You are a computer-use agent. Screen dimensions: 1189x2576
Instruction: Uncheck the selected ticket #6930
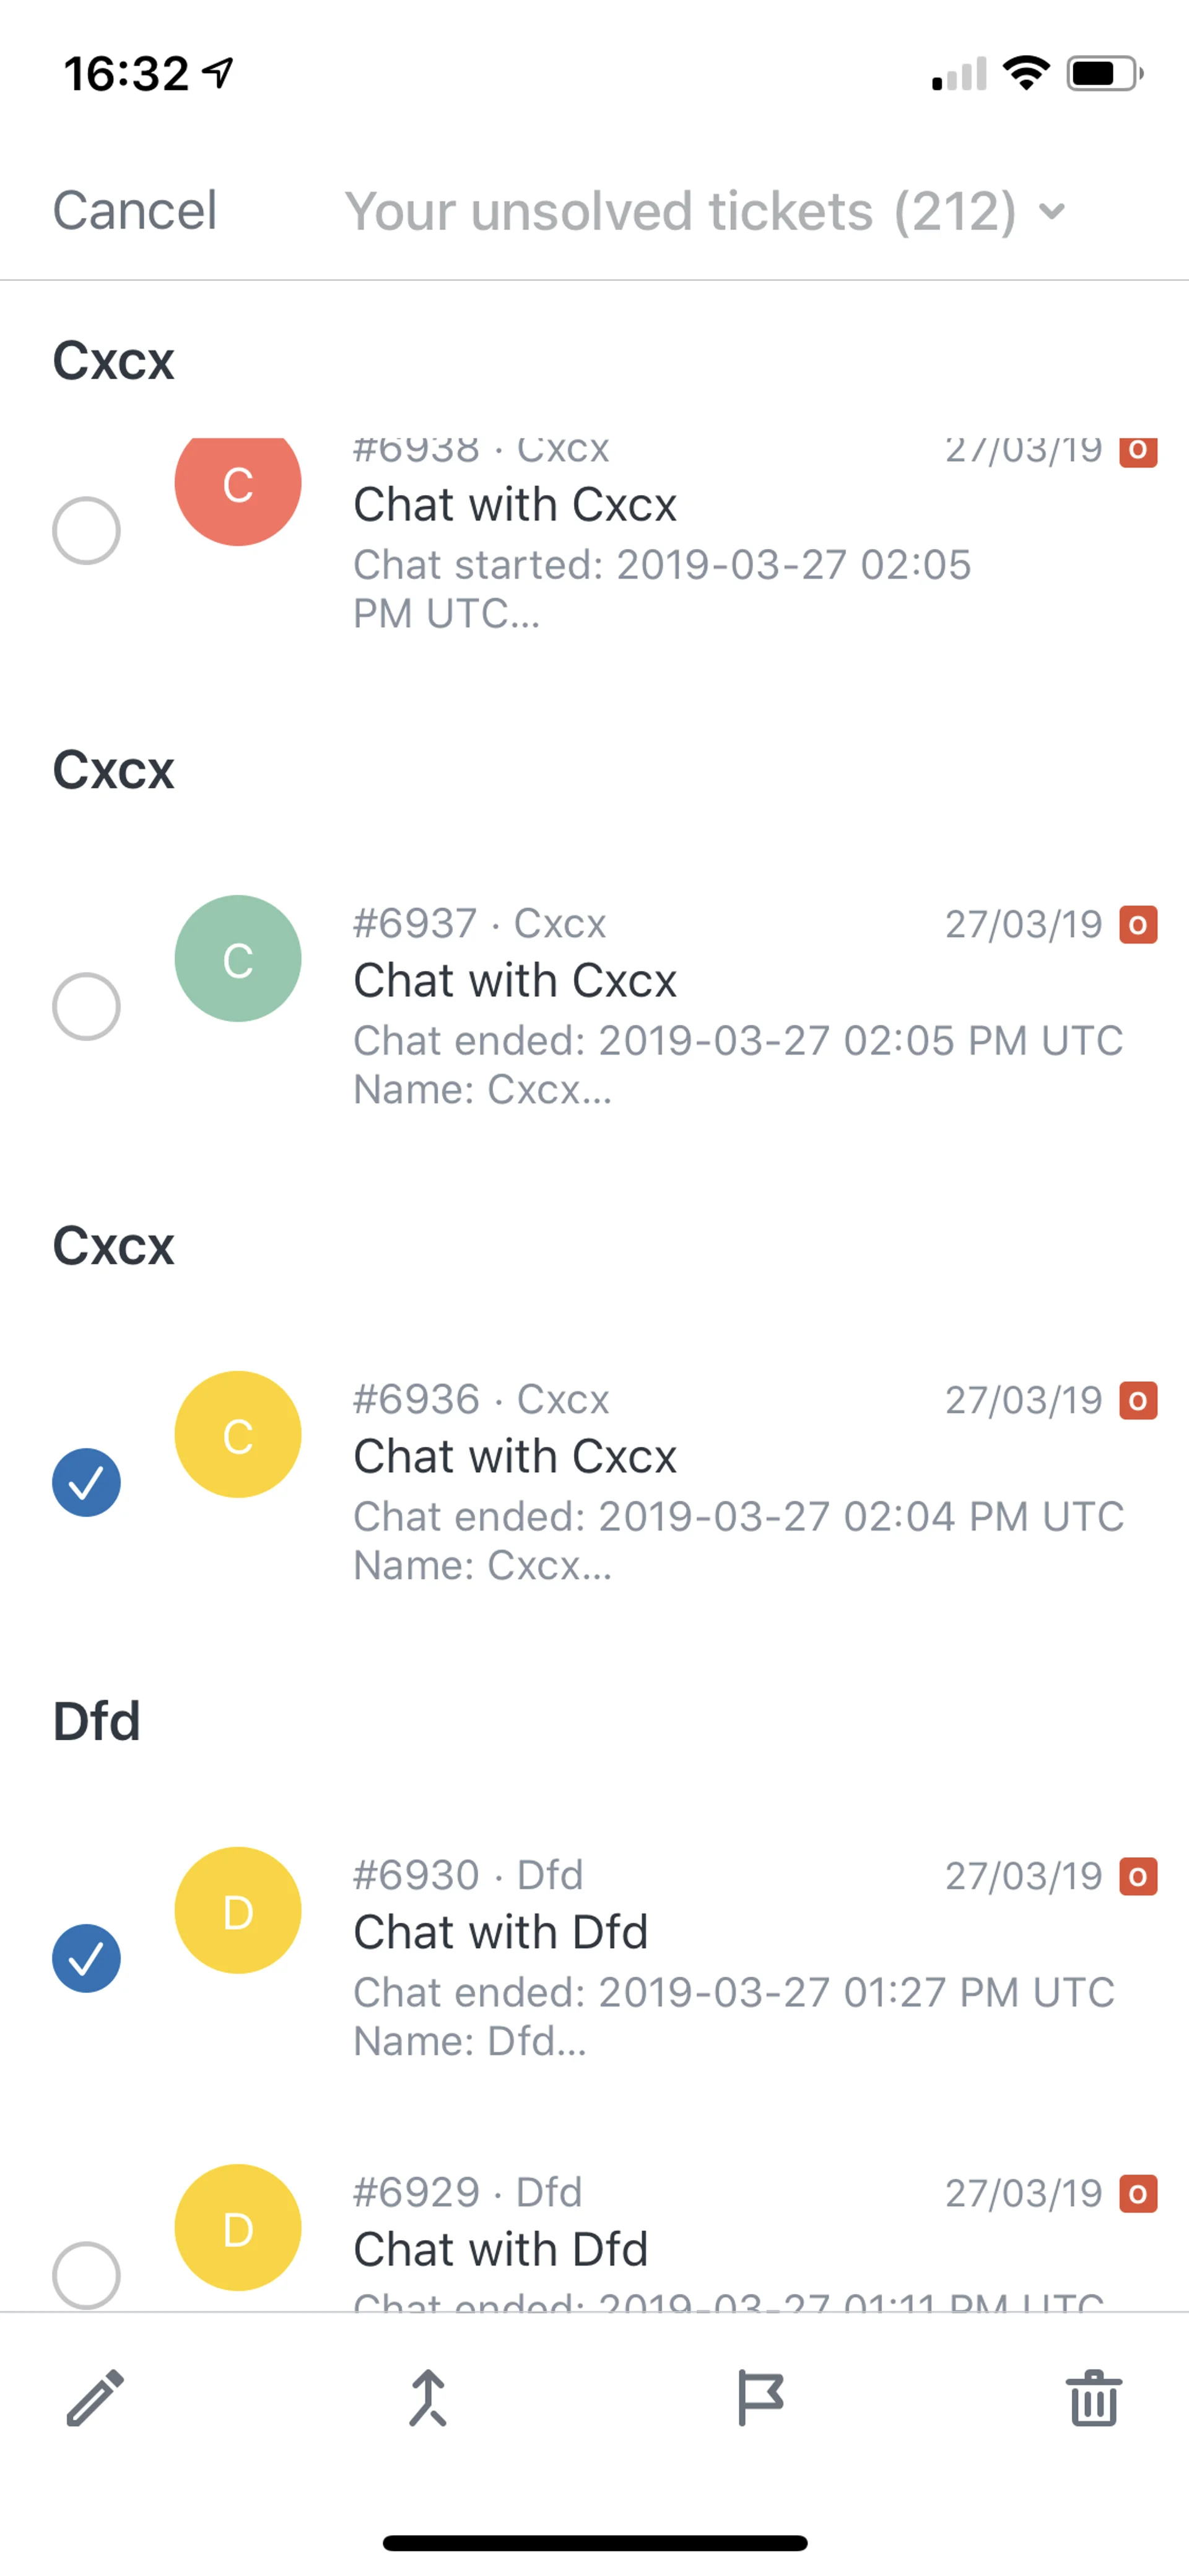(87, 1958)
